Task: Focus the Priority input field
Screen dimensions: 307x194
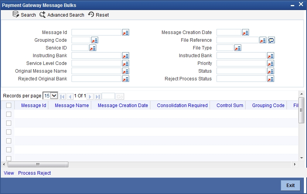Action: (241, 63)
